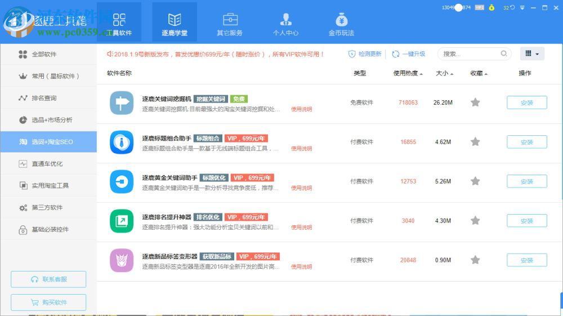Open the 工具软件 tab
Image resolution: width=563 pixels, height=316 pixels.
point(119,23)
